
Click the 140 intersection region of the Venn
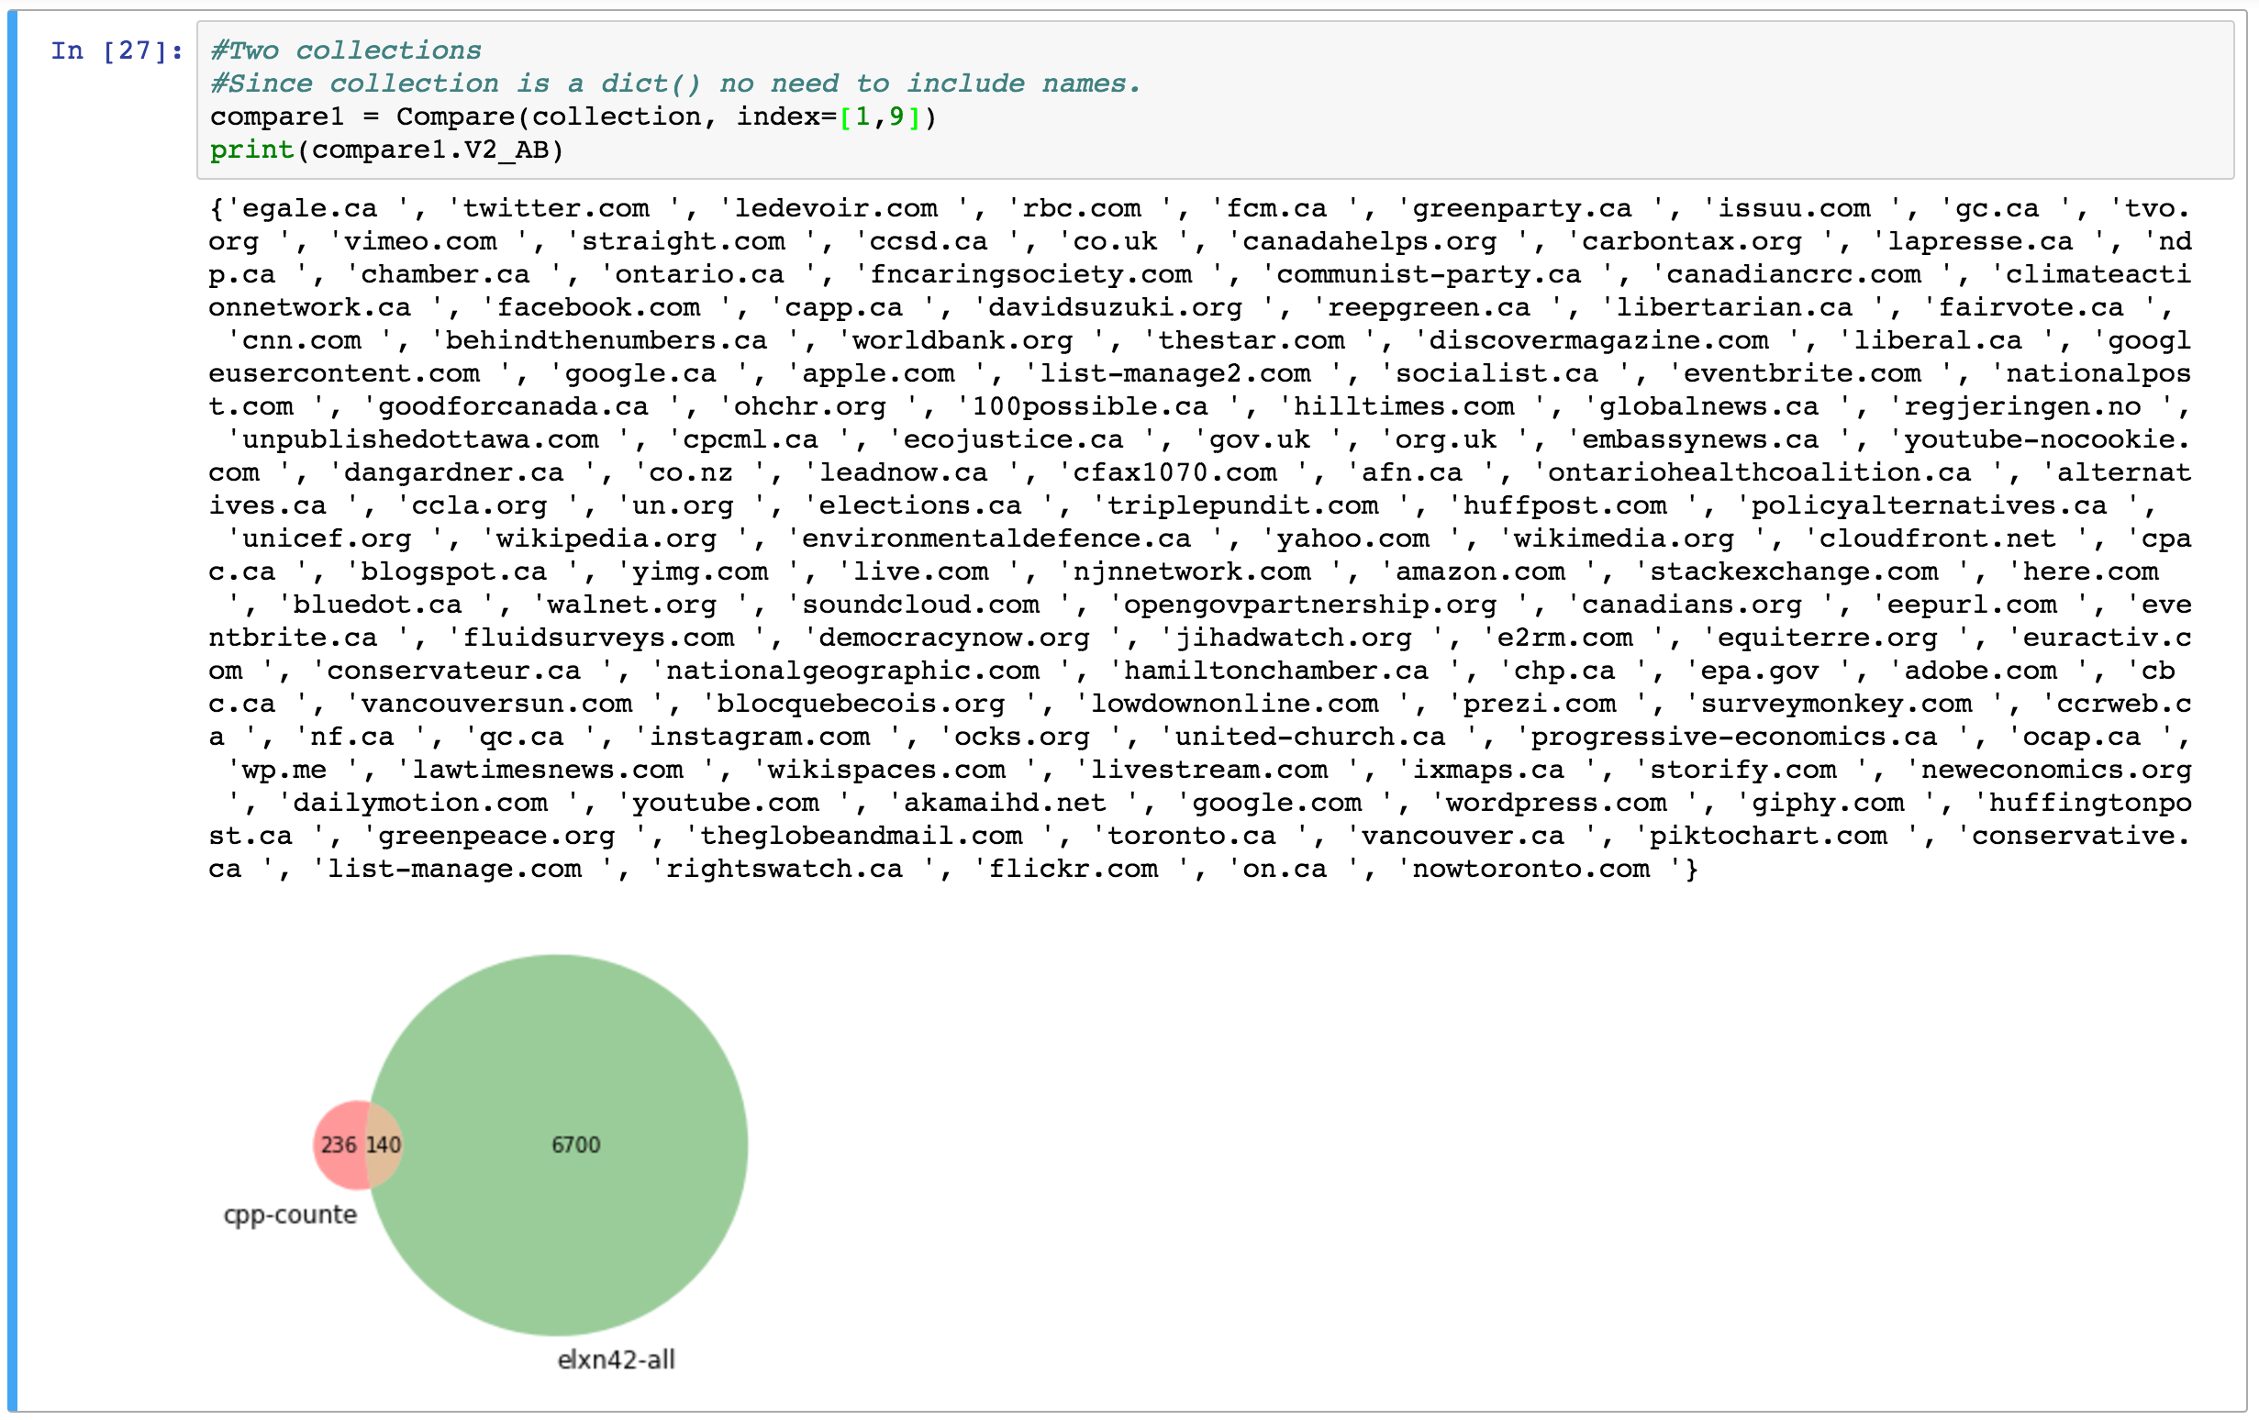pyautogui.click(x=383, y=1144)
